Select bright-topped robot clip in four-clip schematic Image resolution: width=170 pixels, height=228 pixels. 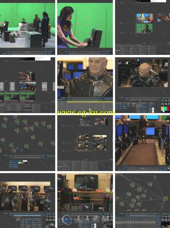pos(100,138)
